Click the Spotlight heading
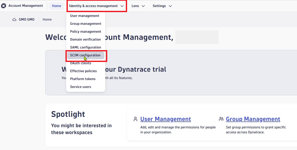297x150 pixels. [68, 114]
